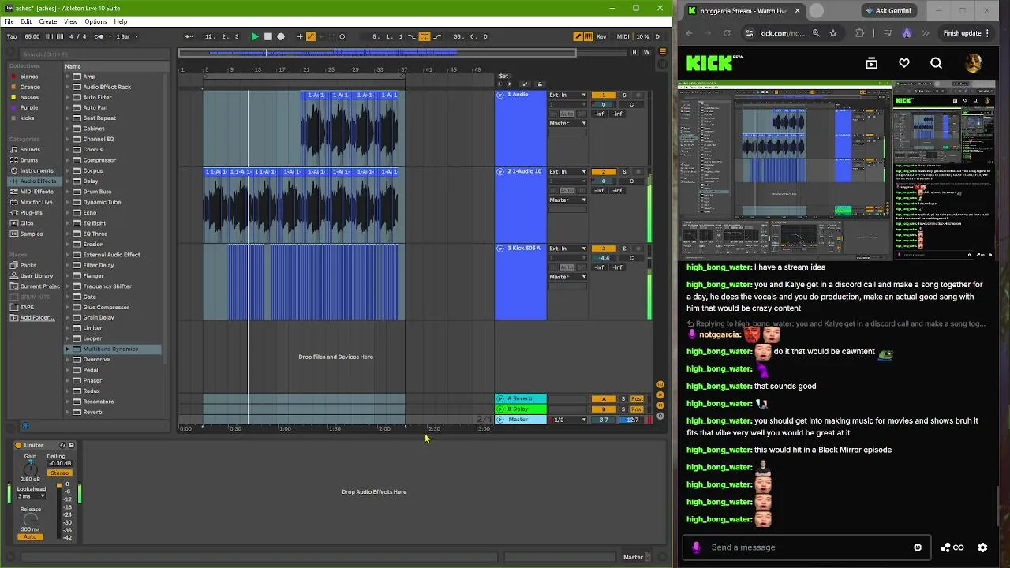Click the Stop button in the transport
Viewport: 1010px width, 568px height.
(268, 36)
